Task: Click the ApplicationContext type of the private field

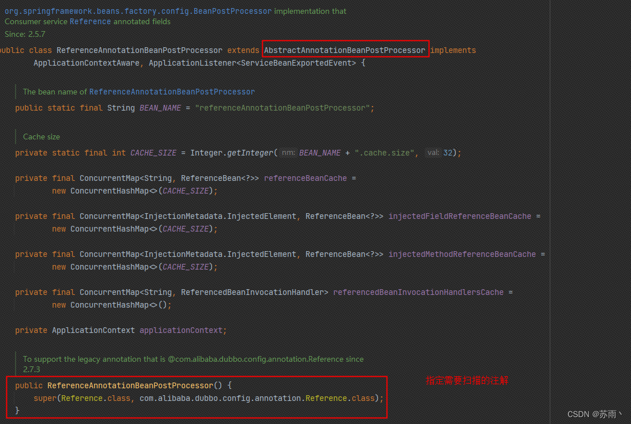Action: click(x=93, y=331)
